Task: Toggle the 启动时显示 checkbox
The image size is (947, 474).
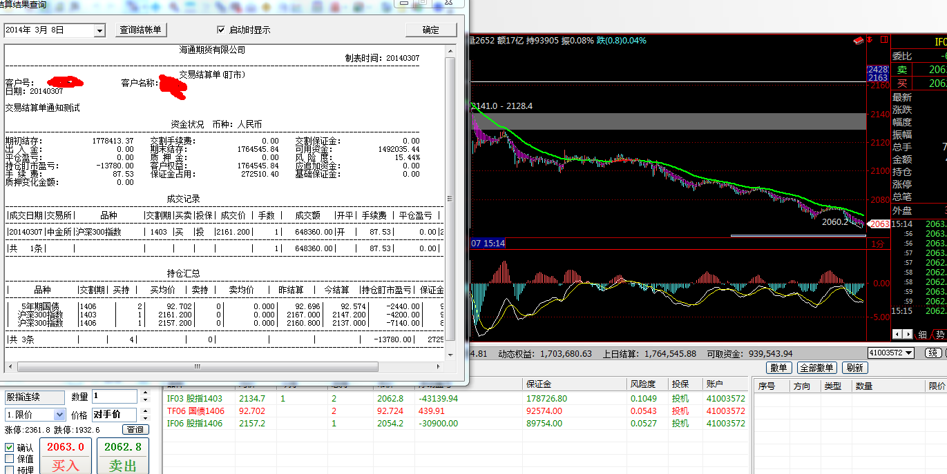Action: tap(221, 30)
